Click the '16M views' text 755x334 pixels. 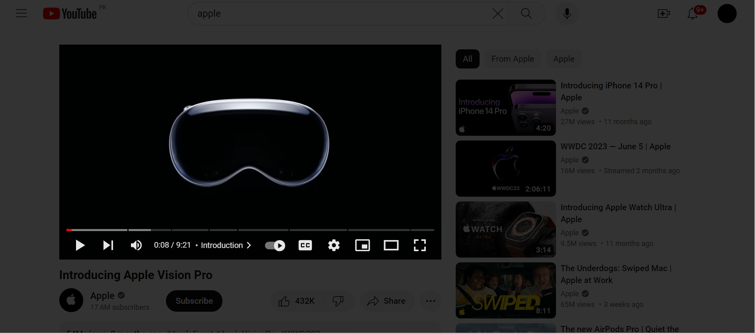click(x=577, y=171)
